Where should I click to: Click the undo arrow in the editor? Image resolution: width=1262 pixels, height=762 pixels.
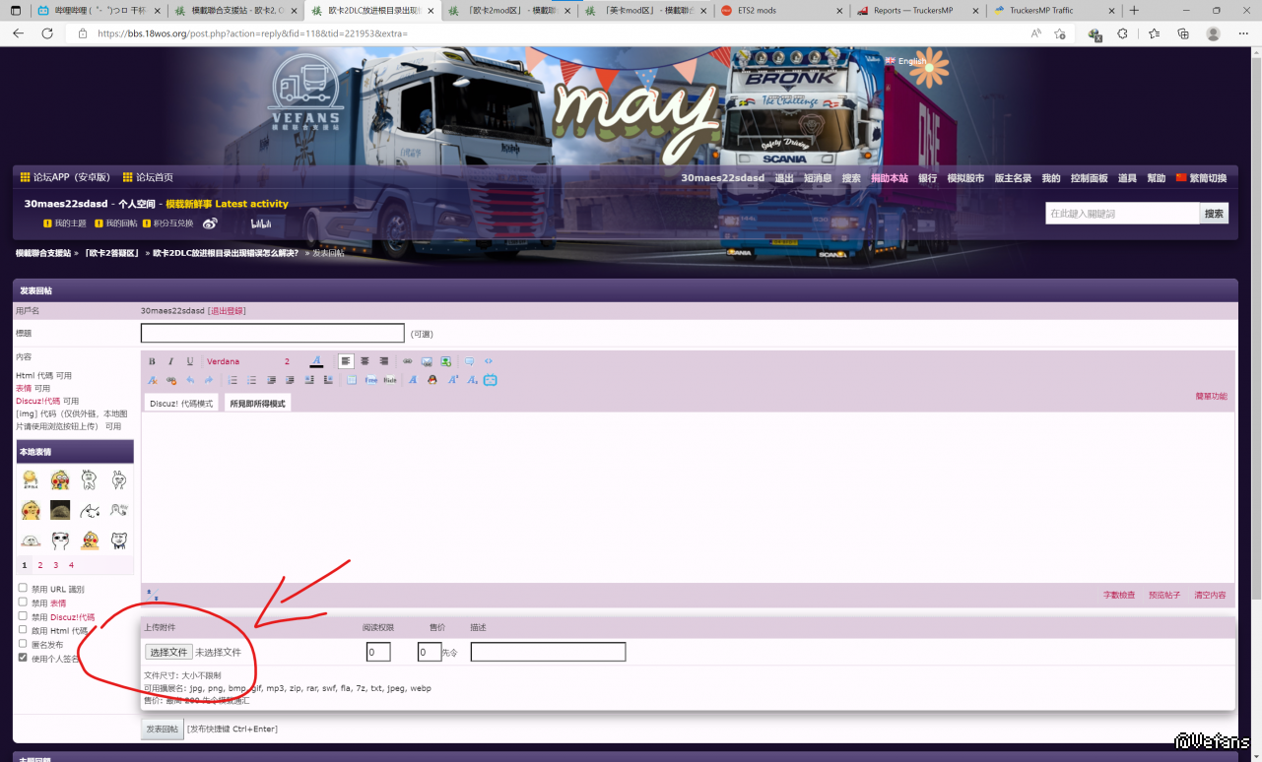(190, 380)
